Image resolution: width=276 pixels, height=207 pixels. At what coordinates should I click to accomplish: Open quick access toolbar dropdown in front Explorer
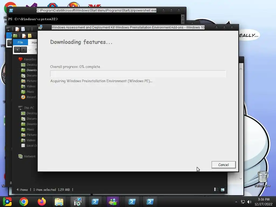35,36
